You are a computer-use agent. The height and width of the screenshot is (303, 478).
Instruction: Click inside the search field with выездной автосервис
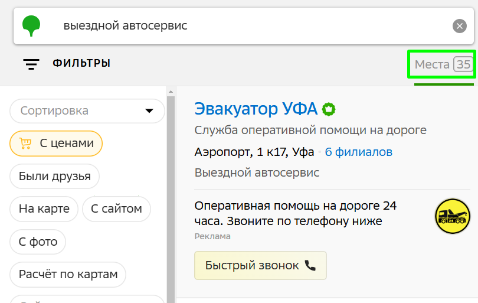coord(244,26)
